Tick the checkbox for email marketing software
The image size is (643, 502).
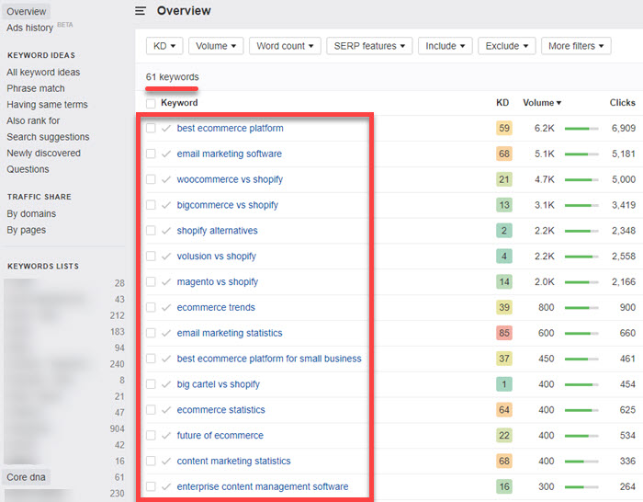coord(151,154)
